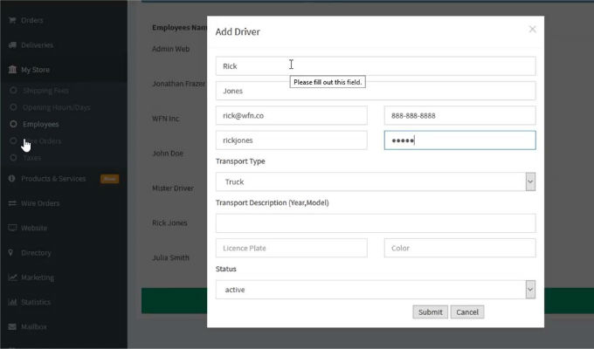Click employee row WFN Inc
594x349 pixels.
(166, 119)
